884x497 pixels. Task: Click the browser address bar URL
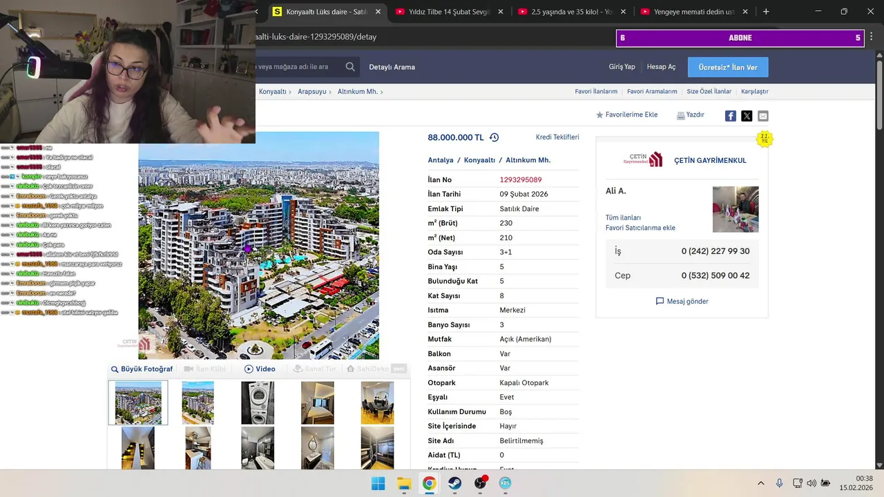[x=316, y=37]
